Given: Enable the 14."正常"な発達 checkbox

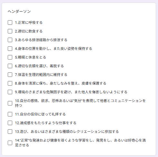Looking at the screenshot, I should [10, 143].
